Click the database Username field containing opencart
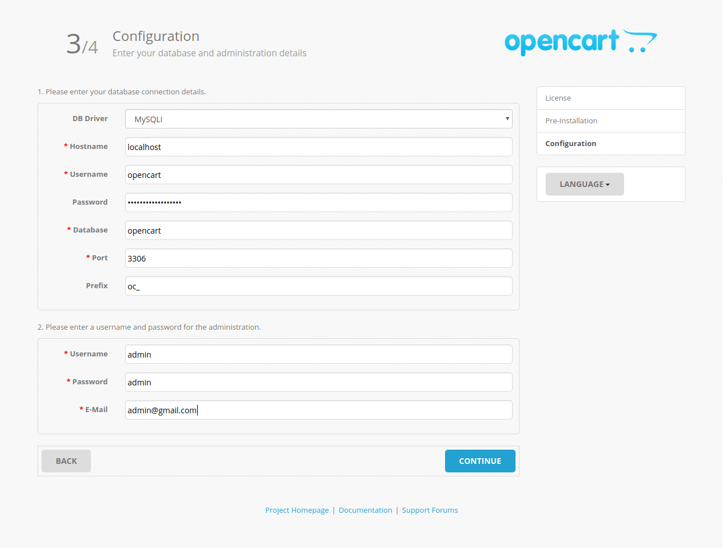This screenshot has height=548, width=723. pos(318,175)
